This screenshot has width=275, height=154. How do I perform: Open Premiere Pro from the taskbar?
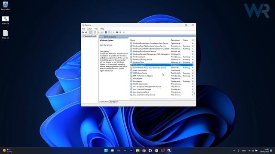coord(131,151)
